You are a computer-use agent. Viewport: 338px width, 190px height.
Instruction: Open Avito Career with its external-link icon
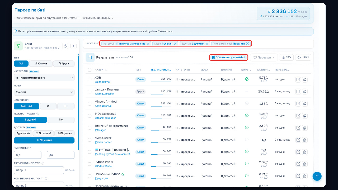(298, 140)
